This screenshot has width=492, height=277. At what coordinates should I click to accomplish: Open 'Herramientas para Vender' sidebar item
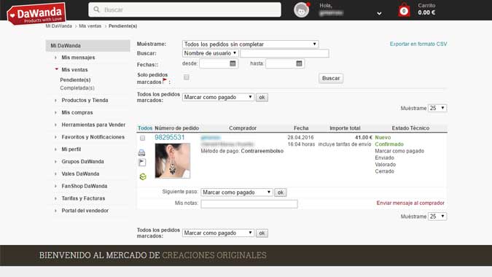coord(93,125)
